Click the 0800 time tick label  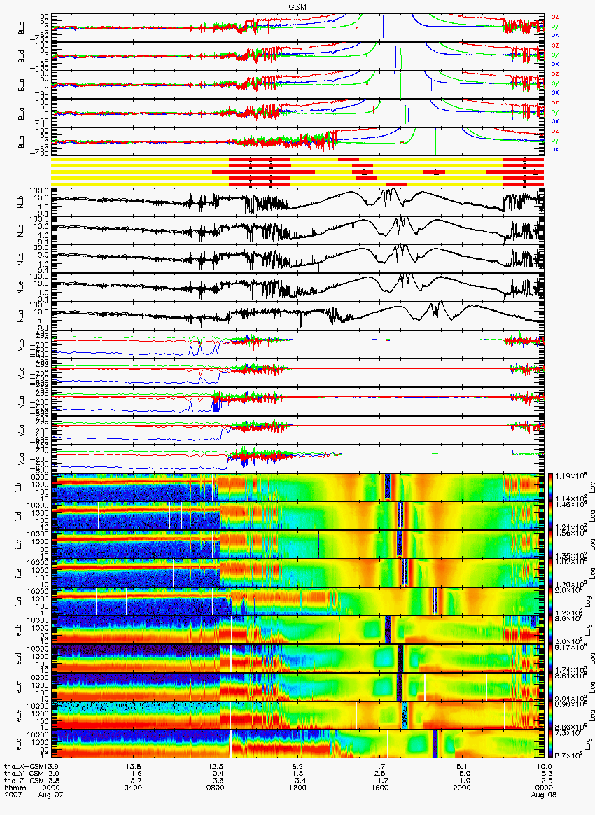215,788
